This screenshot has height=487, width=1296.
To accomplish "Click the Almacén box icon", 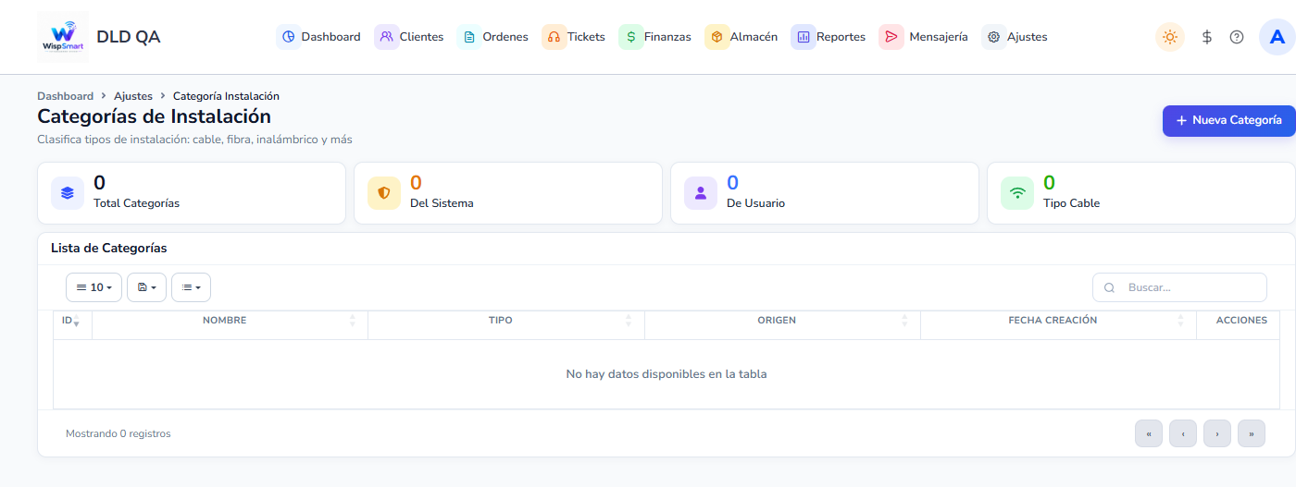I will coord(717,37).
